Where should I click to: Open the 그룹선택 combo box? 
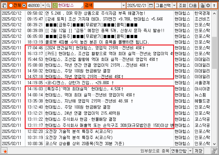coord(165,5)
